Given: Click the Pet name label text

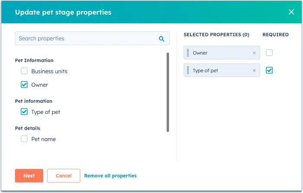Looking at the screenshot, I should 43,139.
